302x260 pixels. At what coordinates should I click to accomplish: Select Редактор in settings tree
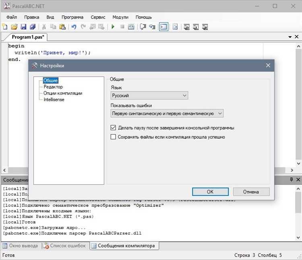click(53, 87)
